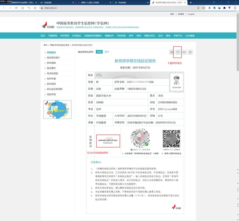
Task: Open 图像校对 navigation item
Action: (109, 36)
